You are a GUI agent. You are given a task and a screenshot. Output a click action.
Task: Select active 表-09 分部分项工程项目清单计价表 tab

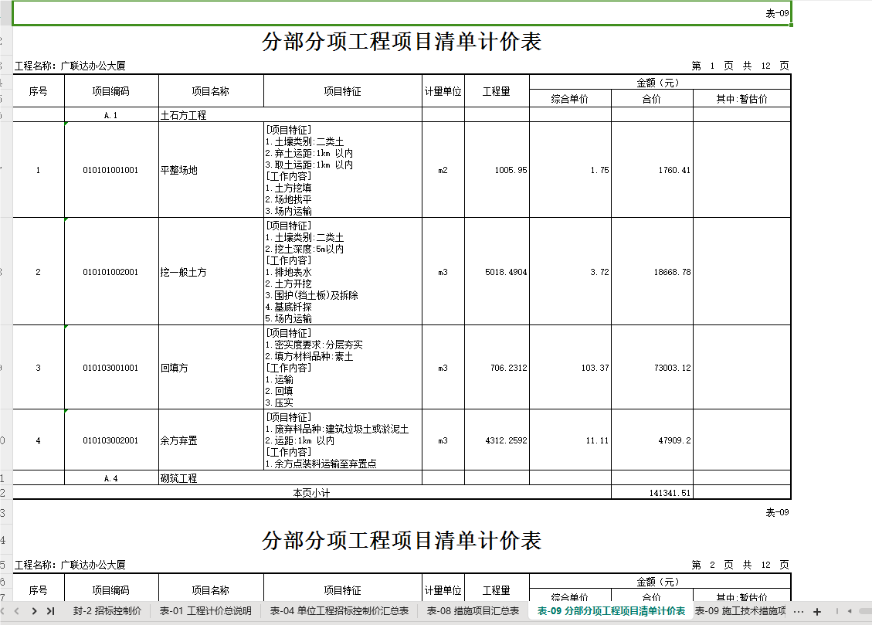(611, 611)
